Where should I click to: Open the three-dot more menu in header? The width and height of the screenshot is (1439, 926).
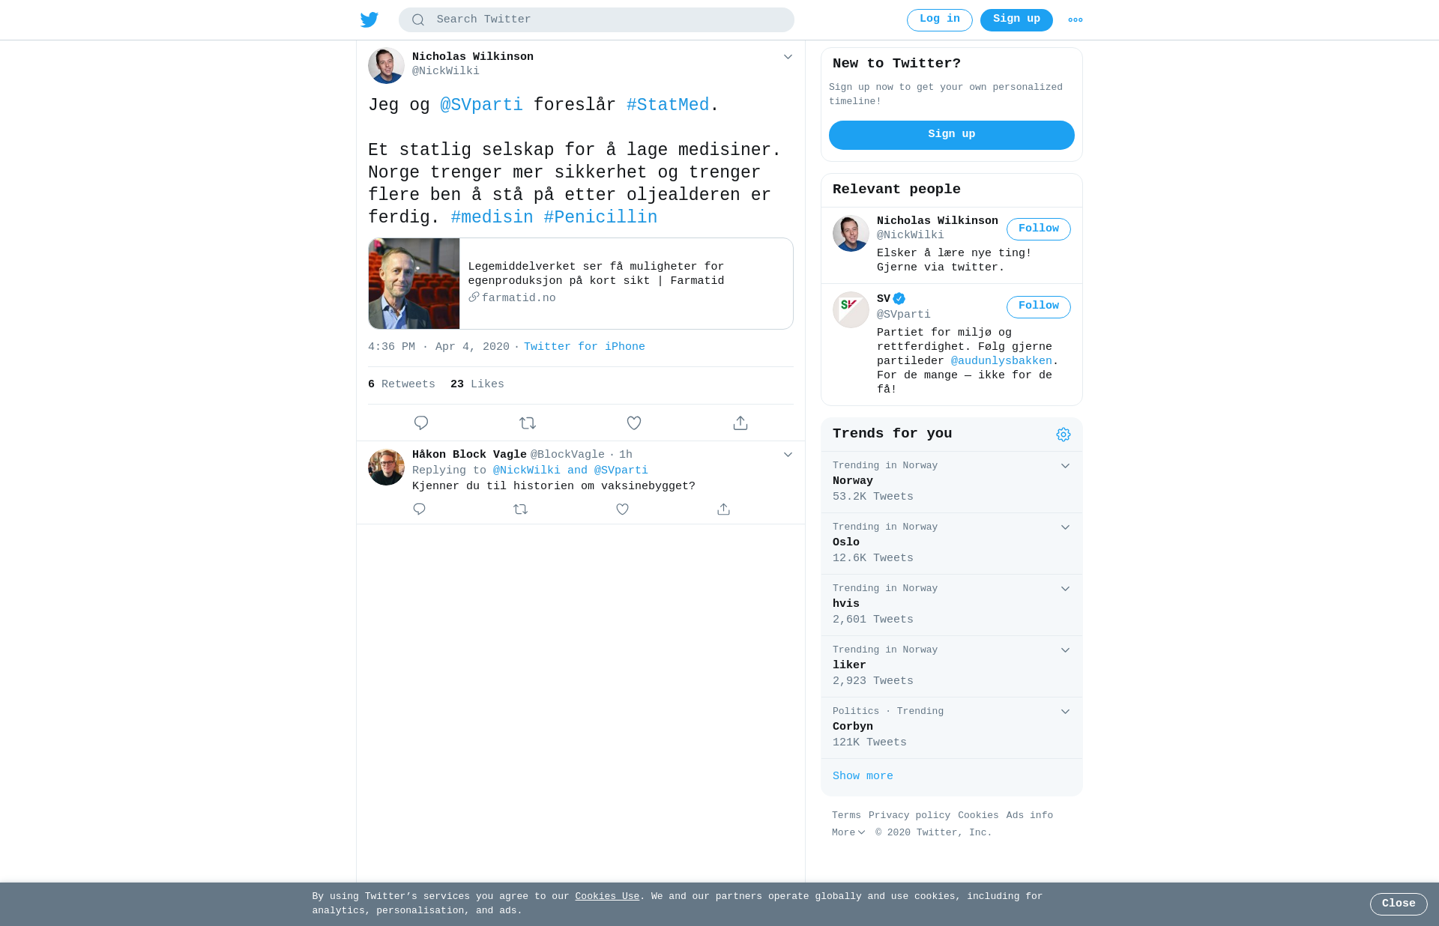pos(1076,20)
